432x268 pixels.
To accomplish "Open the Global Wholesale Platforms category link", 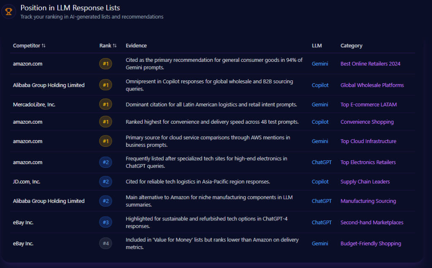I will pos(372,85).
